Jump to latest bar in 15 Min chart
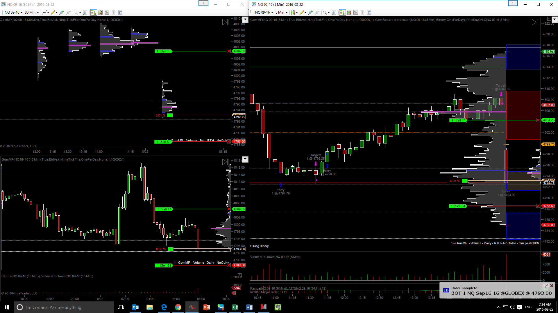The width and height of the screenshot is (558, 313). [x=225, y=162]
